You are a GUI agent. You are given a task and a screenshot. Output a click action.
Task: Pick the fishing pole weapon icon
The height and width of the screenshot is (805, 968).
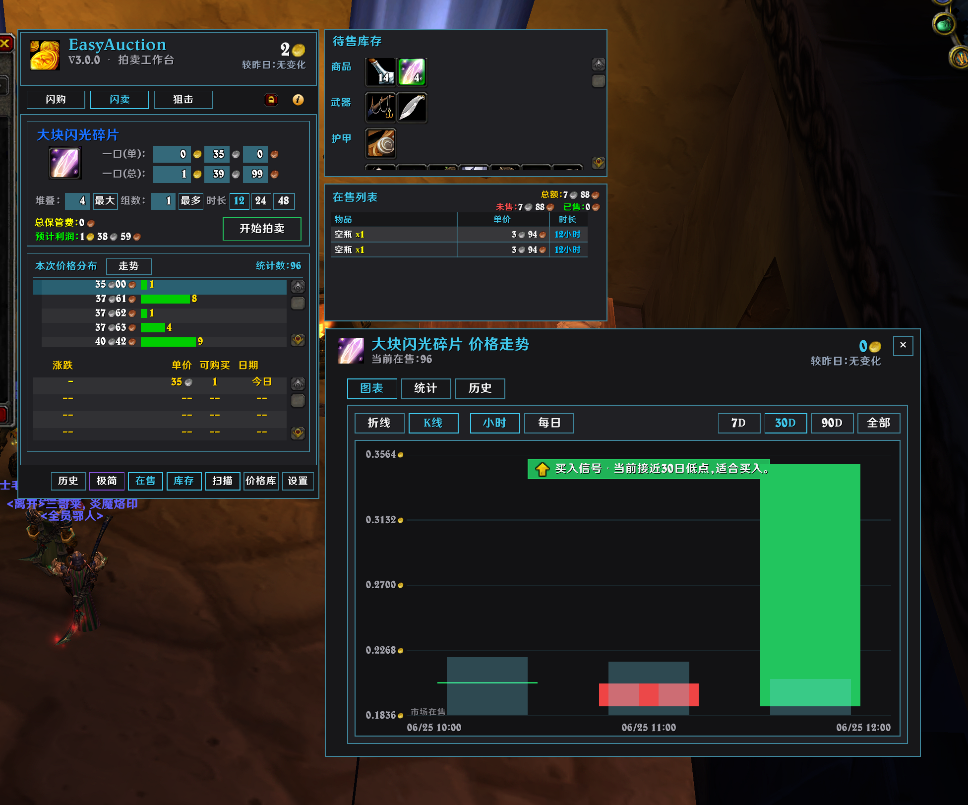click(x=380, y=107)
